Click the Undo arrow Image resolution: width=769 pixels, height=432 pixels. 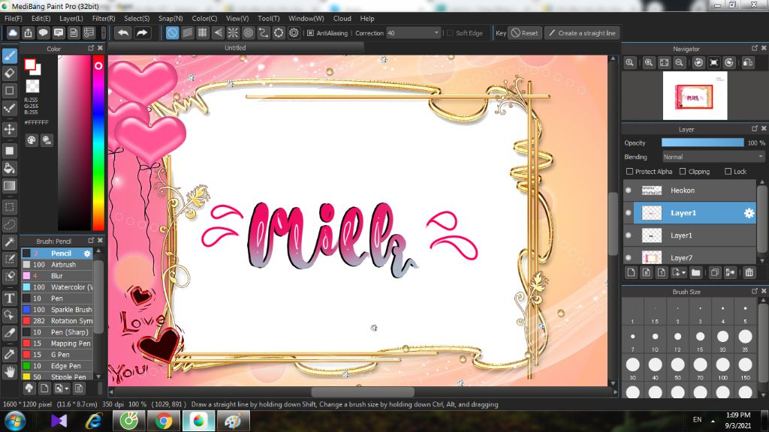click(123, 33)
